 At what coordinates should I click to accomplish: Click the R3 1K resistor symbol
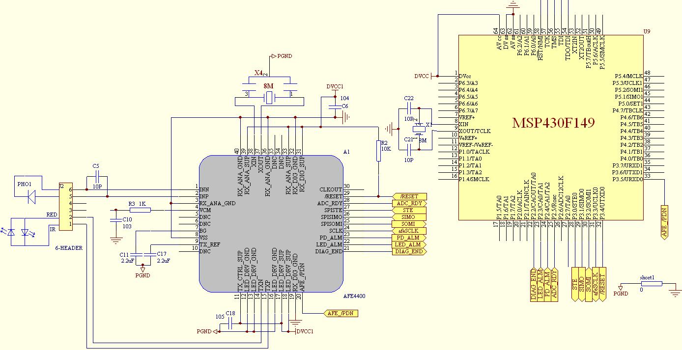click(x=140, y=210)
